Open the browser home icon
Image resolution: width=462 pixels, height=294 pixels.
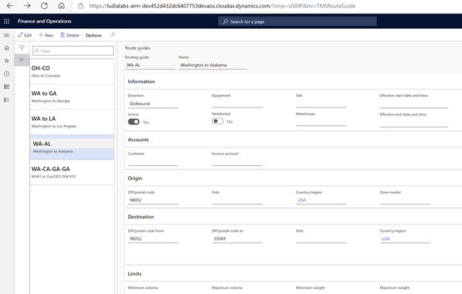pos(61,6)
